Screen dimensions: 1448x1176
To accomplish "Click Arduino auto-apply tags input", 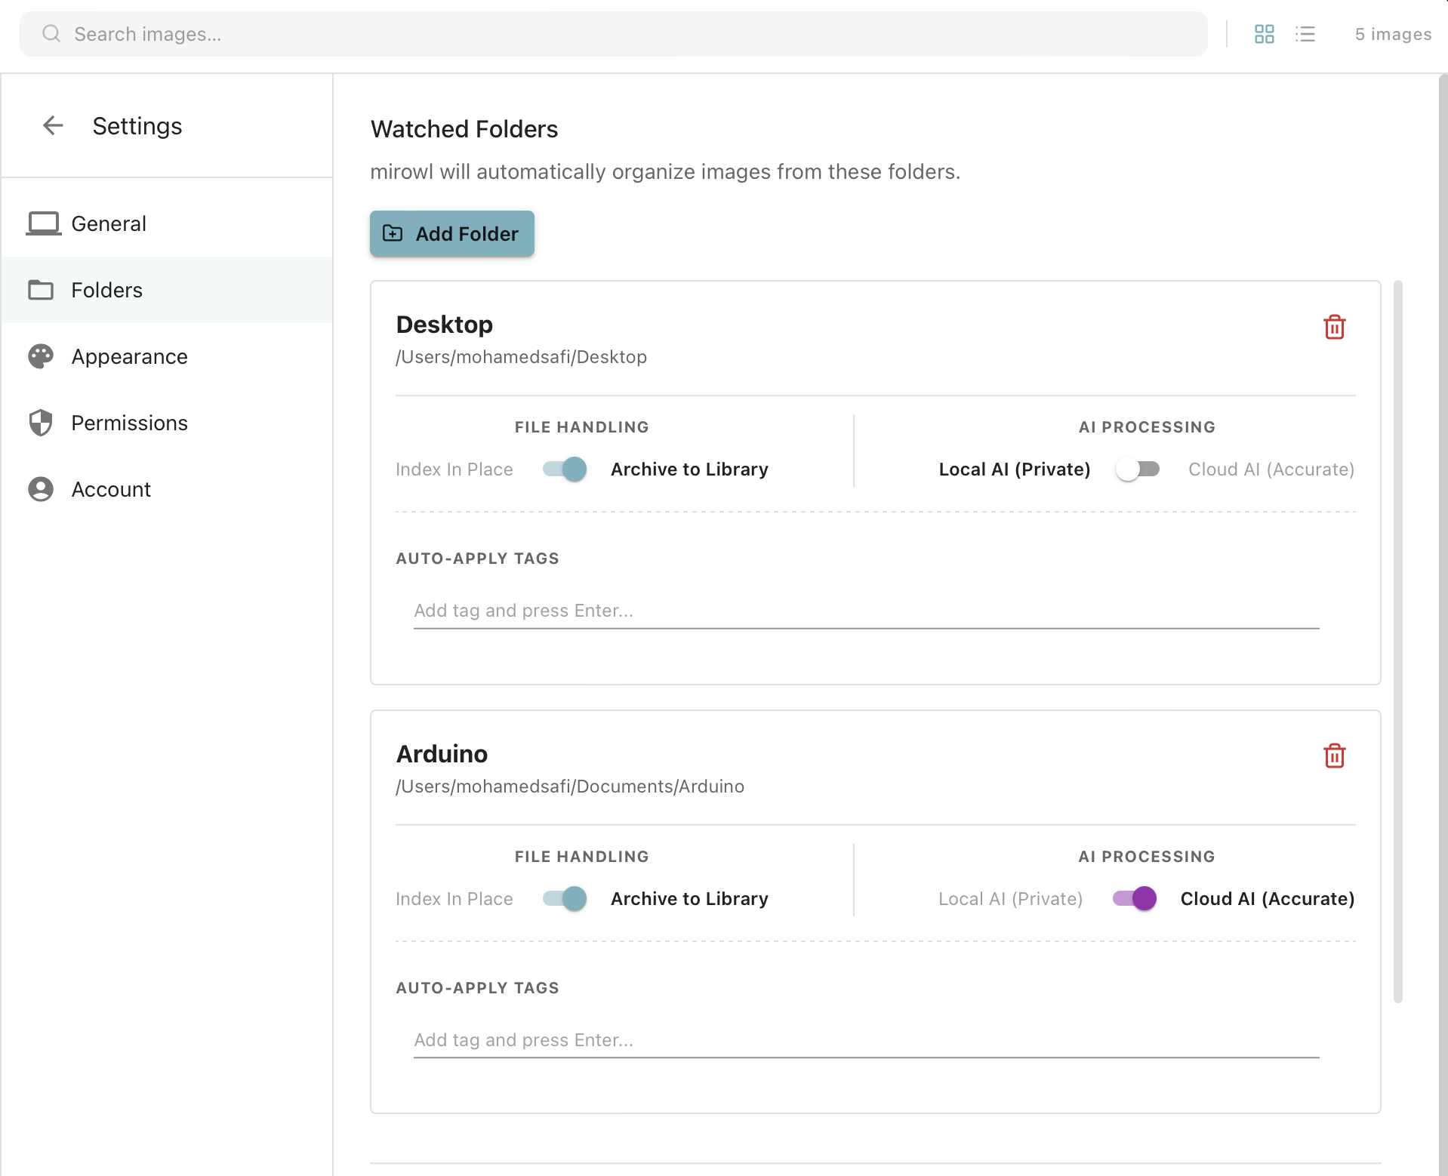I will 866,1040.
